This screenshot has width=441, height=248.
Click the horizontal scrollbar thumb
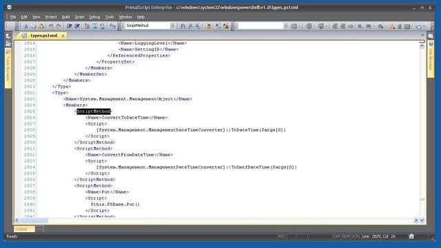click(x=34, y=220)
